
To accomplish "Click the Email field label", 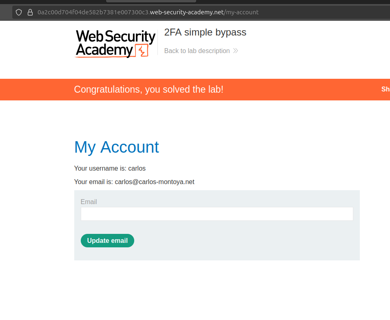I will pyautogui.click(x=89, y=202).
